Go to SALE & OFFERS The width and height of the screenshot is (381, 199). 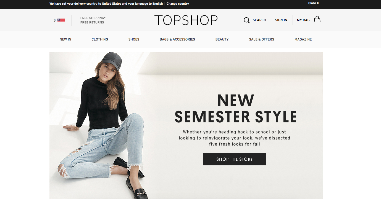pyautogui.click(x=262, y=39)
